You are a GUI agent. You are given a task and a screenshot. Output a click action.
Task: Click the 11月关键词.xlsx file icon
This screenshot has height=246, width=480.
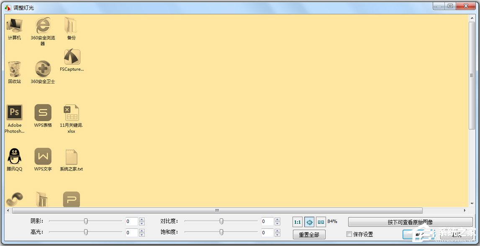point(71,113)
